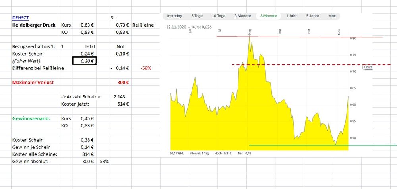The width and height of the screenshot is (397, 189).
Task: Click the green Gewinnszenario label
Action: [x=31, y=118]
